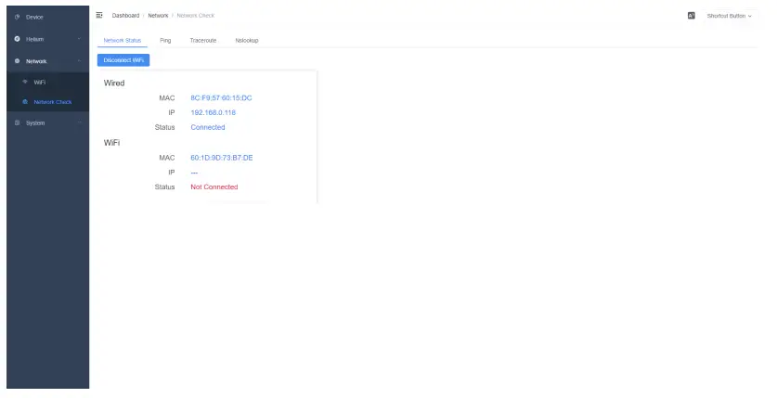Click the Not Connected WiFi status
Screen dimensions: 777x398
(x=214, y=186)
